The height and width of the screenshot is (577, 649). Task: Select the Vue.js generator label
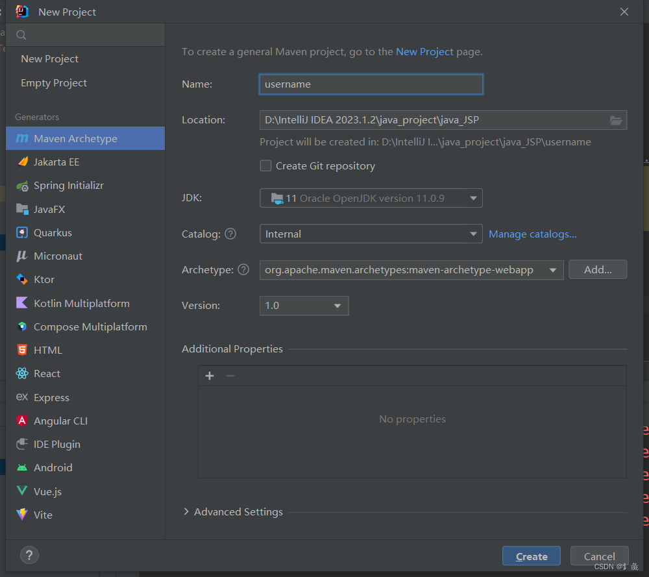(47, 492)
